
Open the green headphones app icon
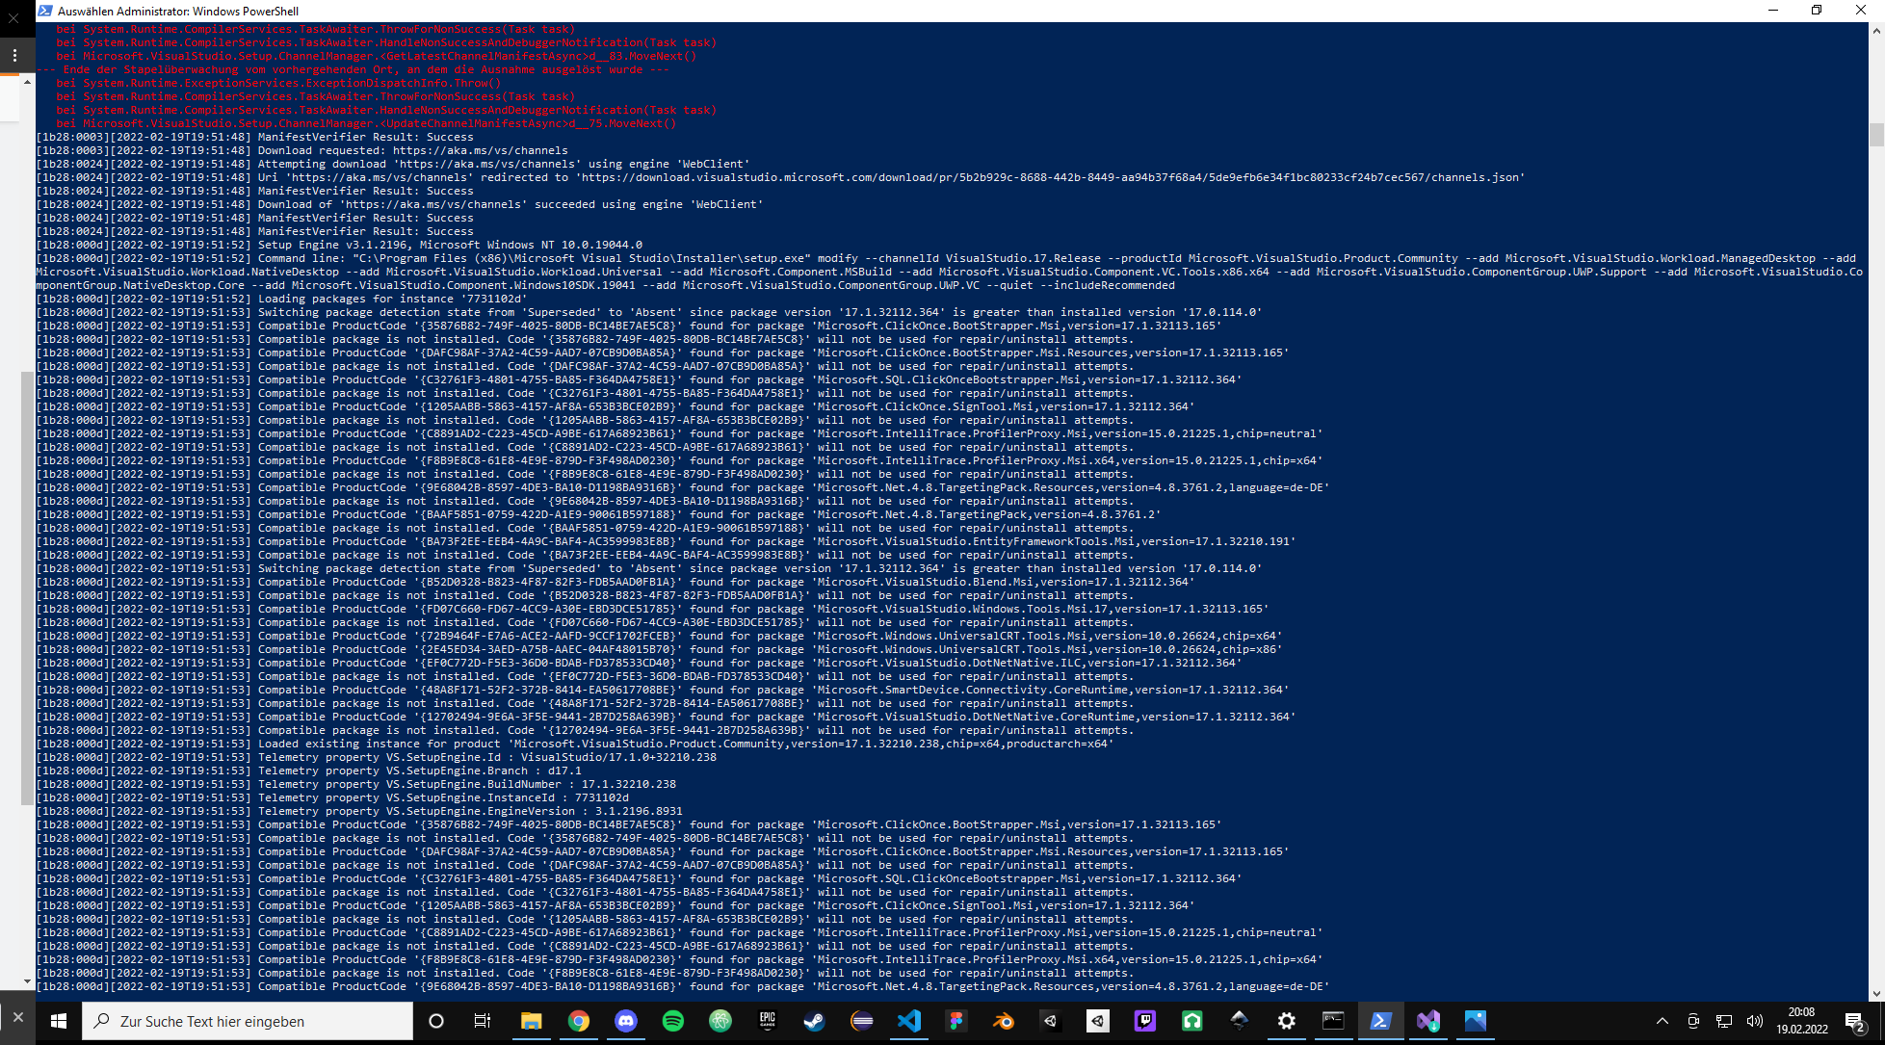[x=1191, y=1021]
